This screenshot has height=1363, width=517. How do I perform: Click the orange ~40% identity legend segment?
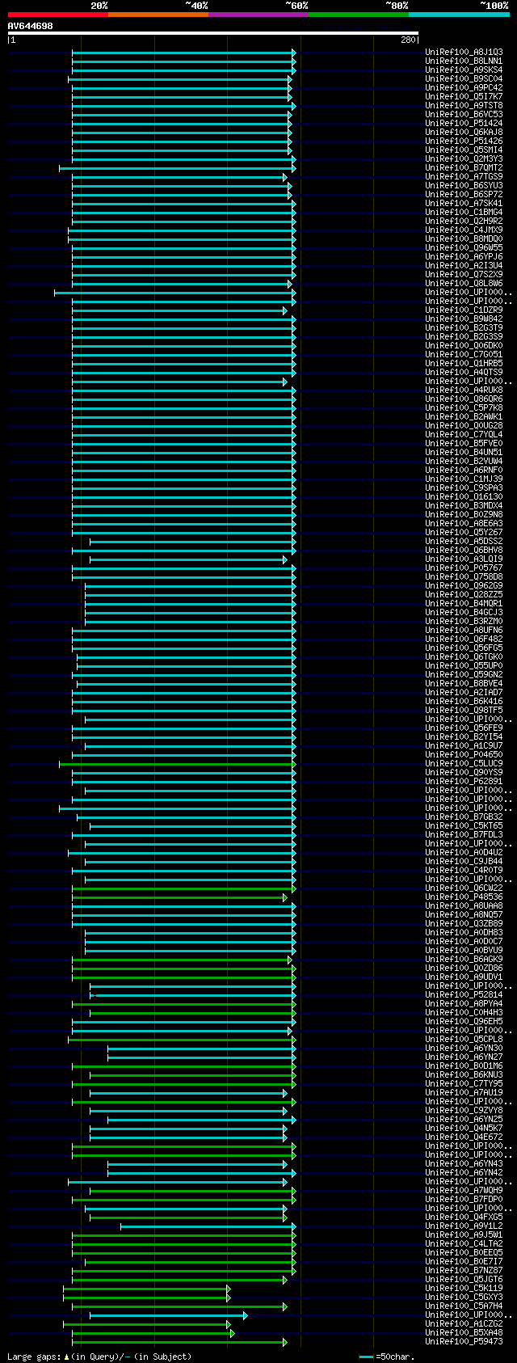click(x=158, y=15)
